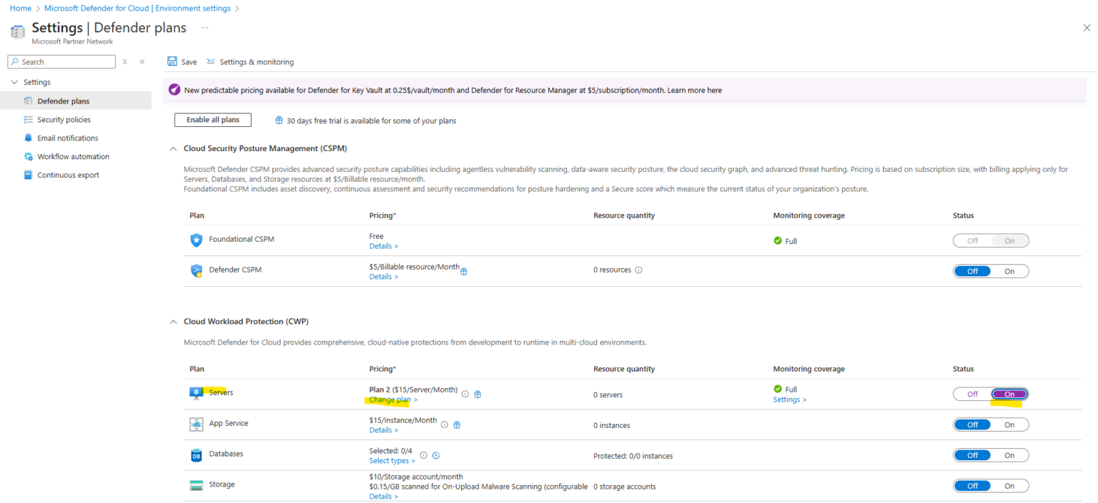
Task: Click the '0 instances' App Service text
Action: click(x=612, y=425)
